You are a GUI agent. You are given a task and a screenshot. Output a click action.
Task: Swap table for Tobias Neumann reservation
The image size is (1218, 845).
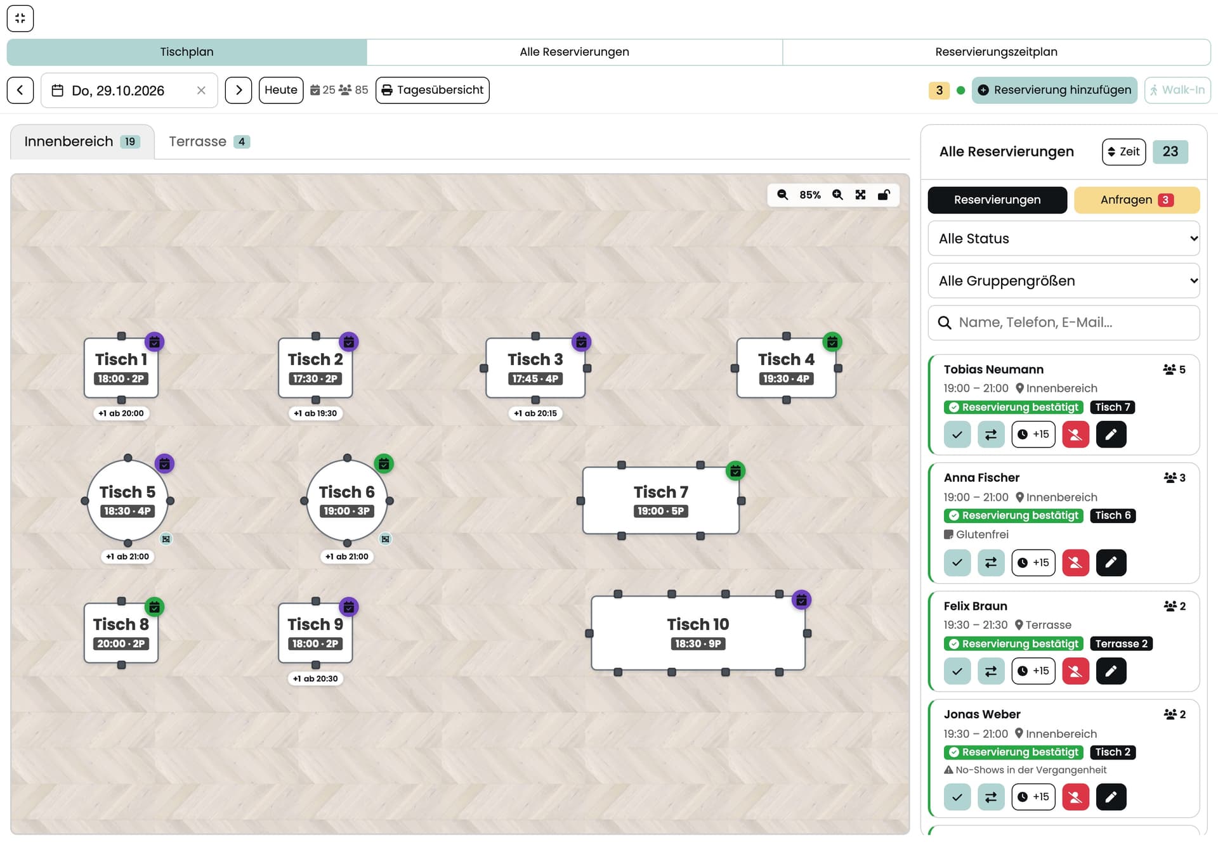coord(991,434)
